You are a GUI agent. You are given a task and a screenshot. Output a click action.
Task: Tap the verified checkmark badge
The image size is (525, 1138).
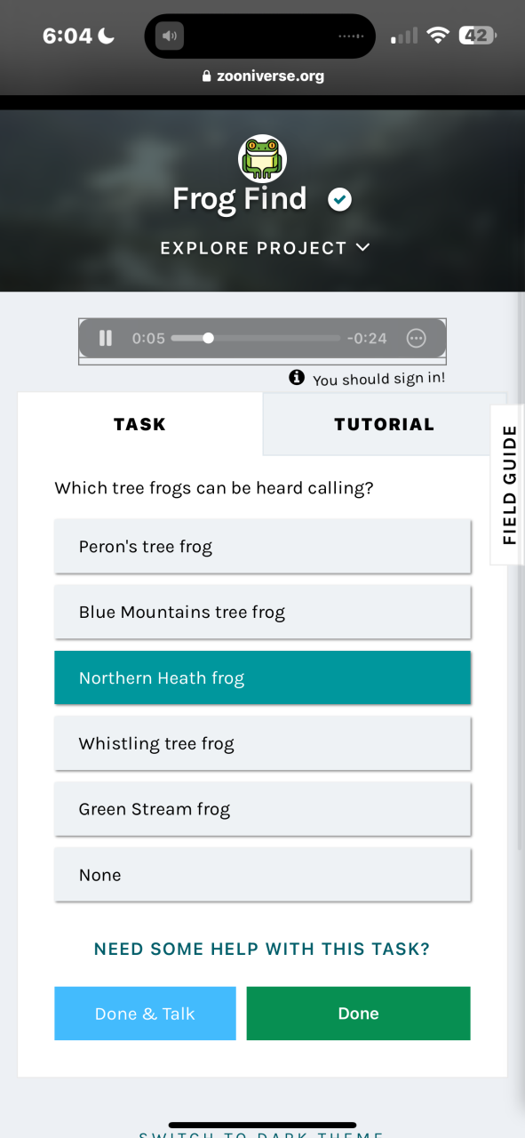pos(339,200)
